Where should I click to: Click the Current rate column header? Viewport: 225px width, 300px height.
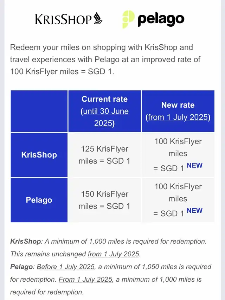tap(105, 111)
